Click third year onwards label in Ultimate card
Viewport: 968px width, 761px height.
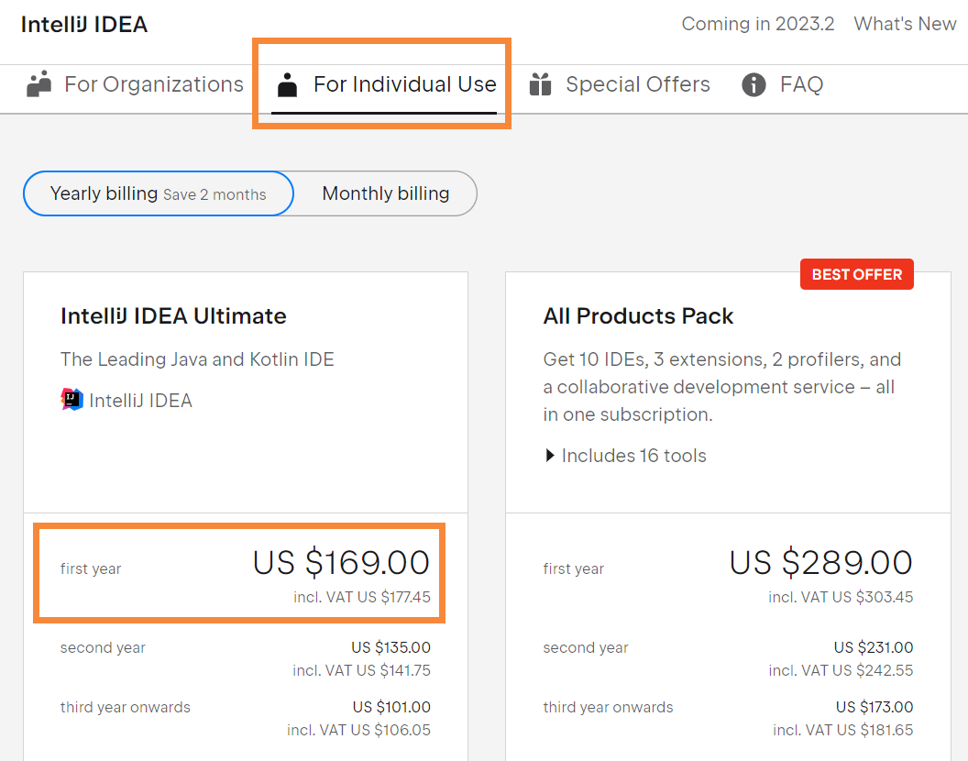126,707
